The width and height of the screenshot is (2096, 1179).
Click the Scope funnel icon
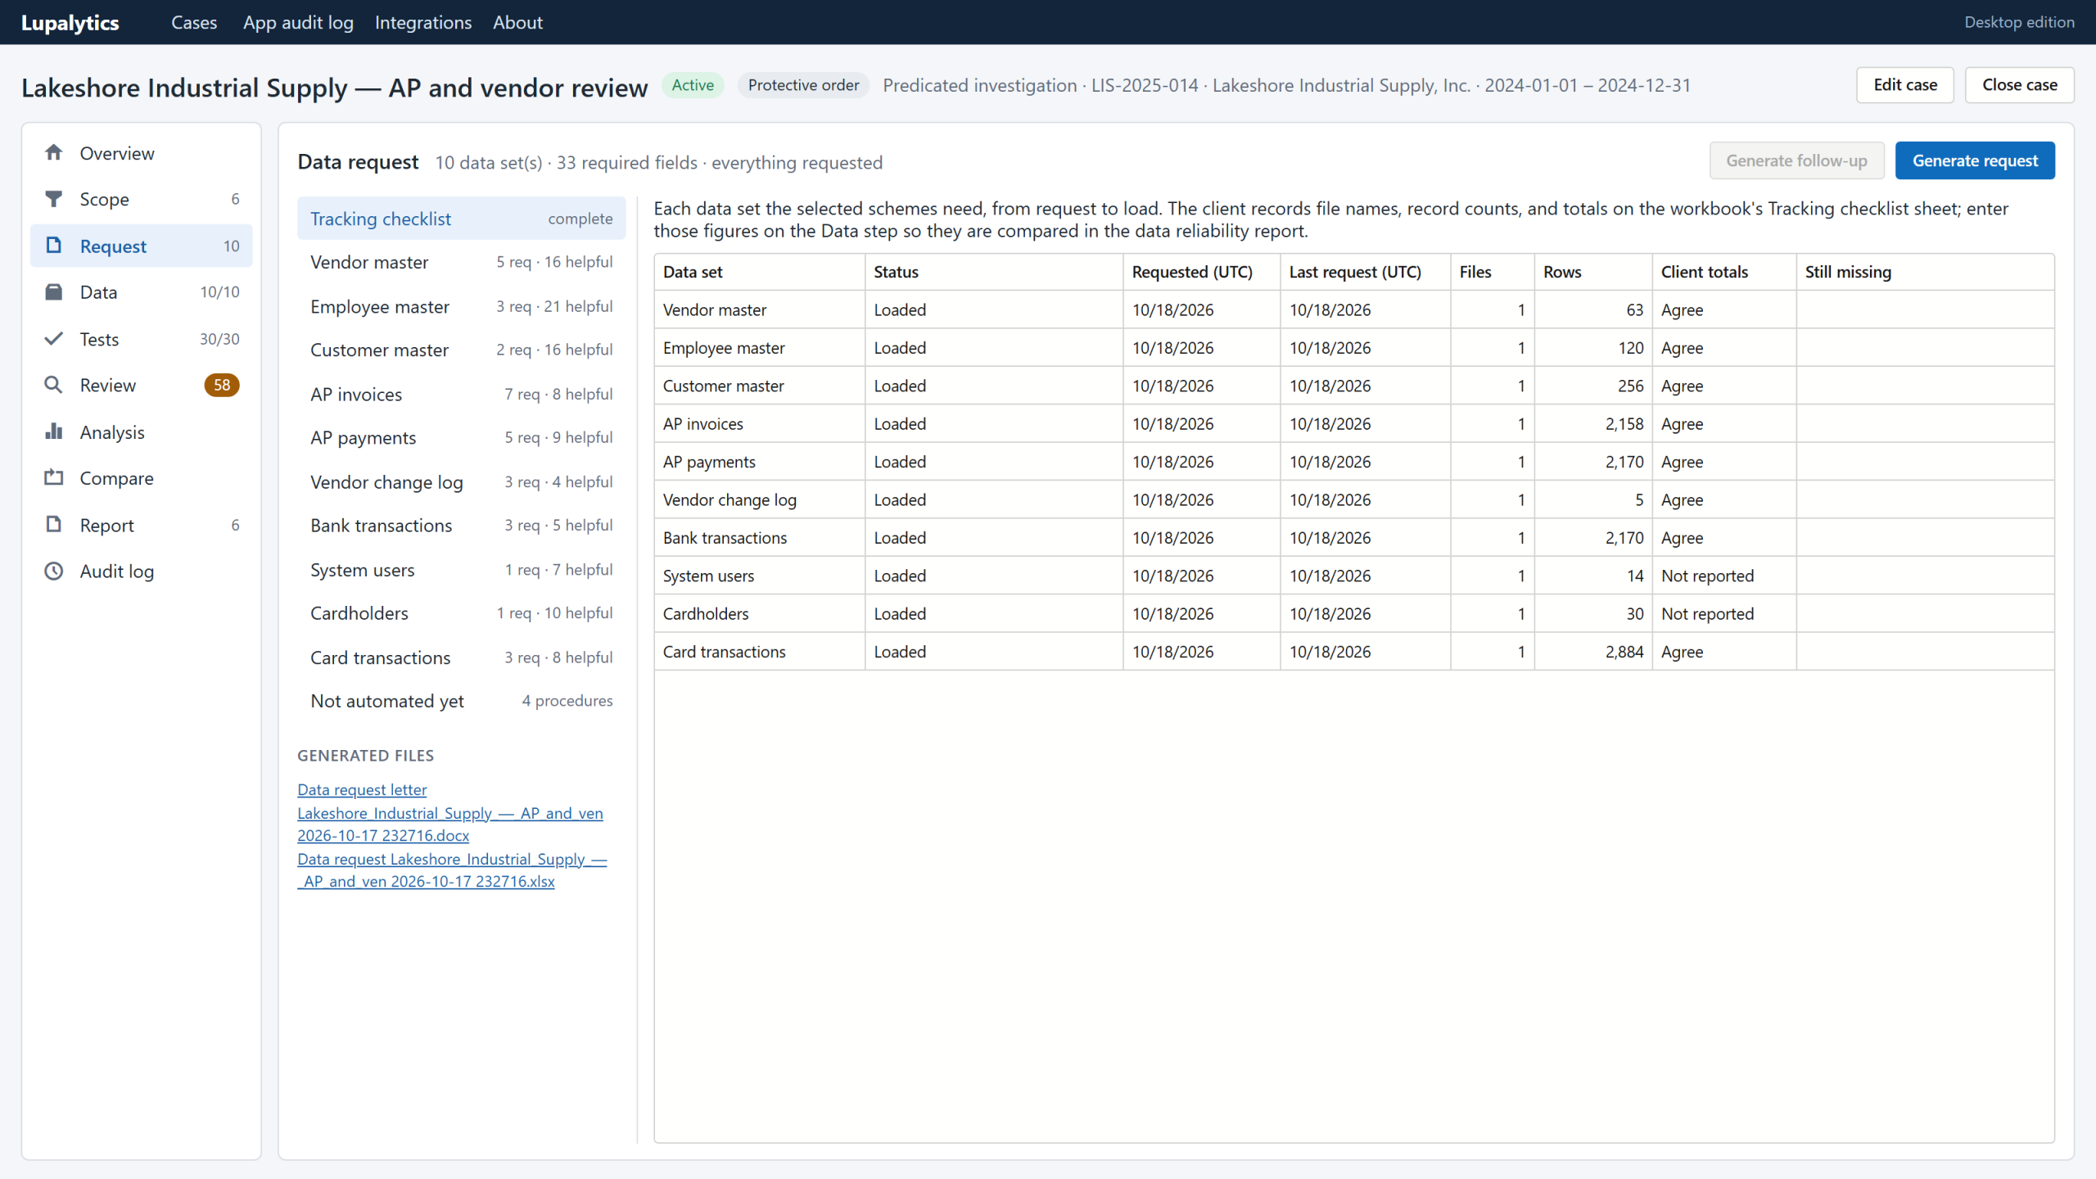pyautogui.click(x=54, y=199)
